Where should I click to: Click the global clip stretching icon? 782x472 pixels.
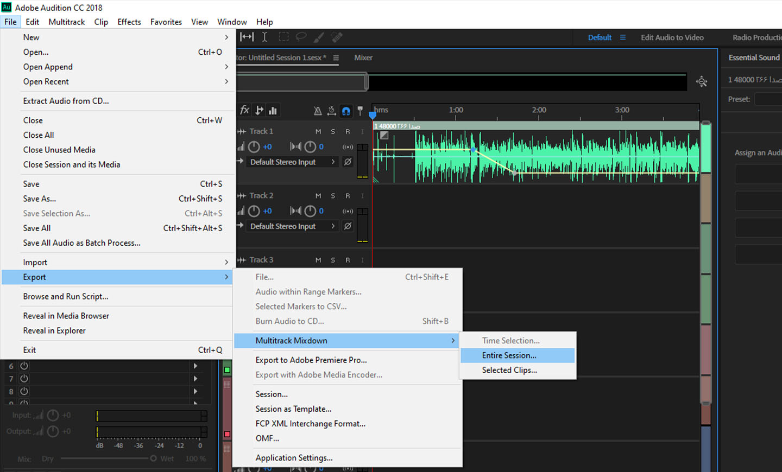[x=331, y=111]
